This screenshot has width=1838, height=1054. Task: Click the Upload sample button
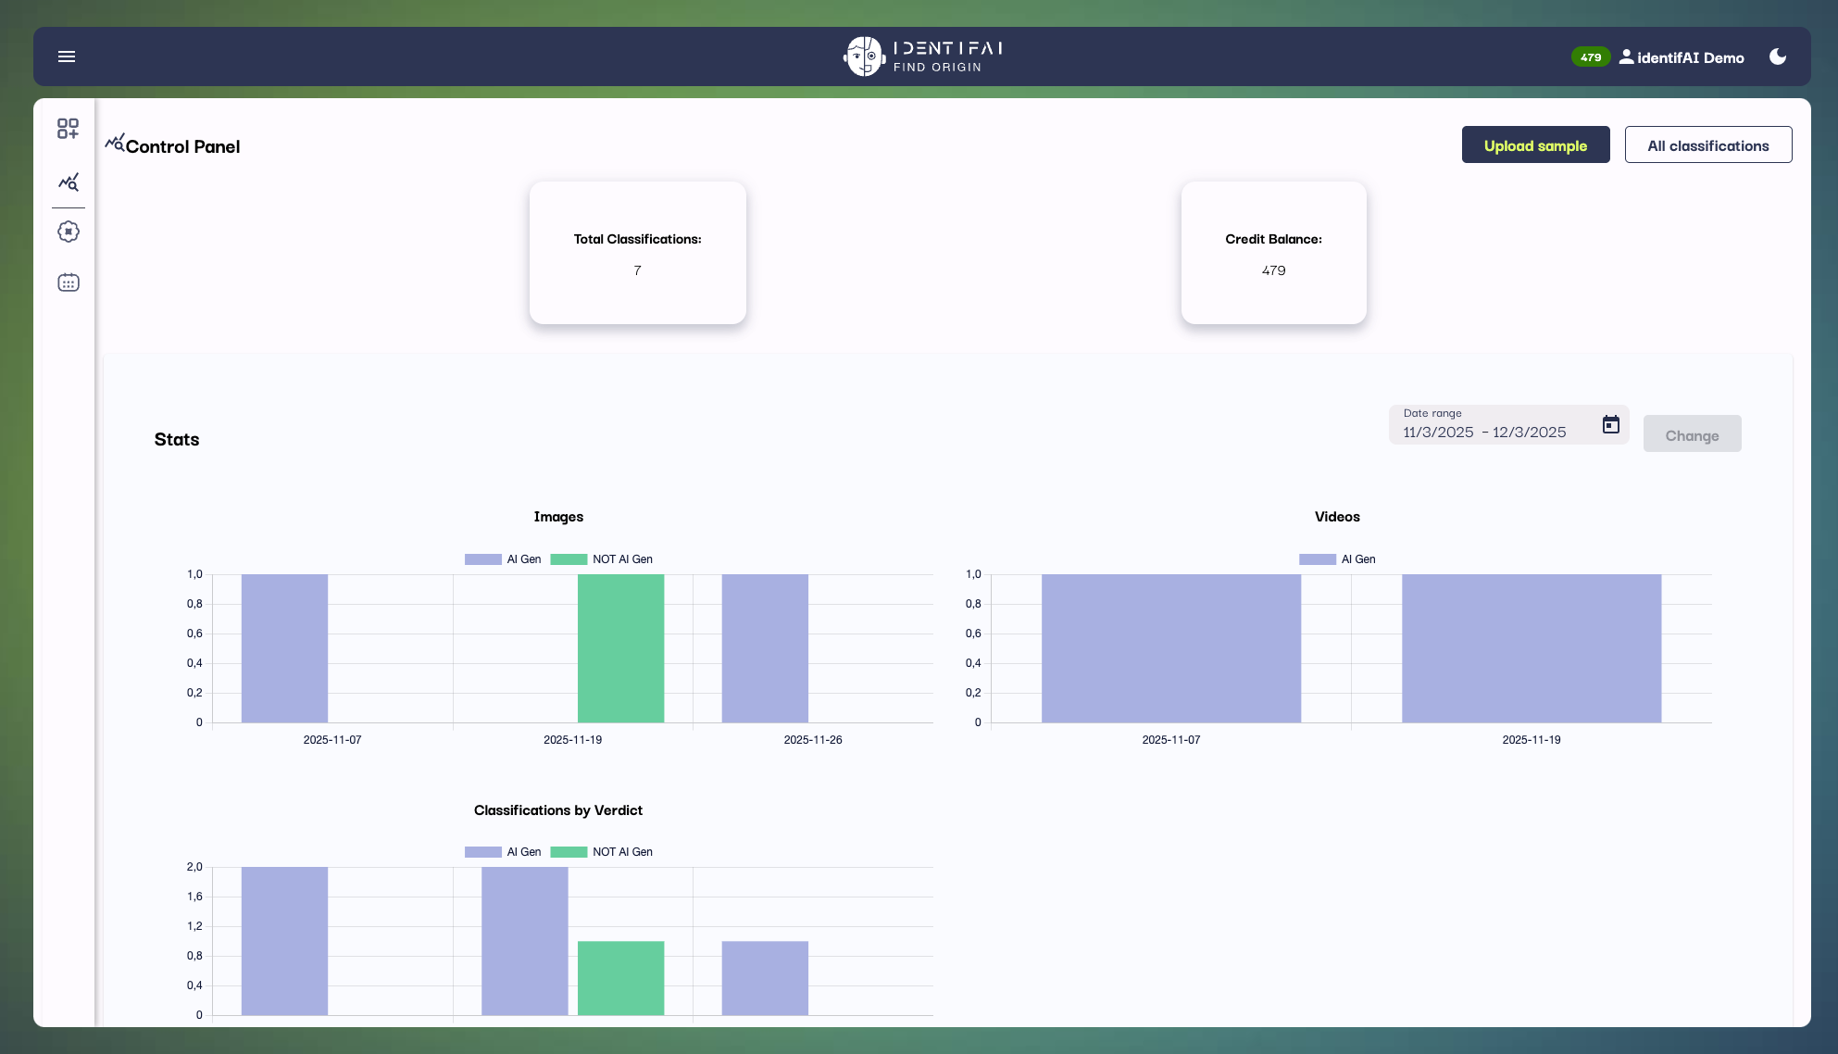pos(1535,145)
